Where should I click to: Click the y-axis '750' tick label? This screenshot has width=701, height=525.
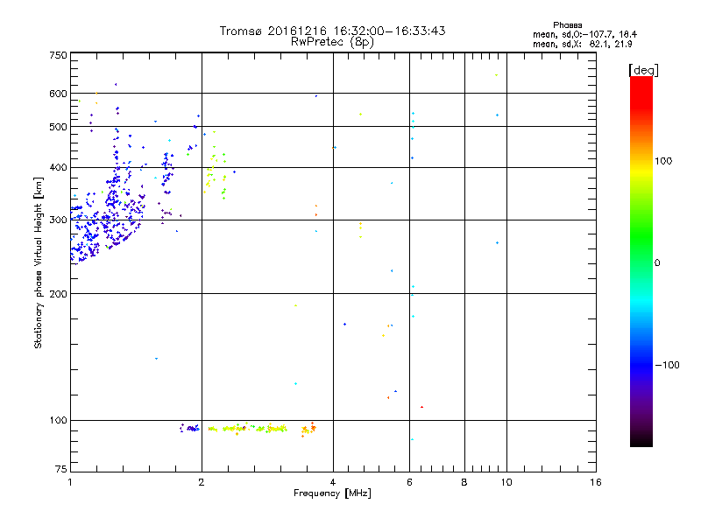pyautogui.click(x=58, y=55)
